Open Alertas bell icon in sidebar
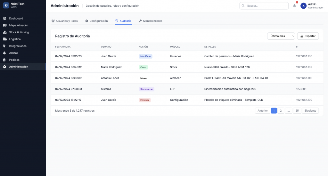This screenshot has height=176, width=328. (4, 53)
